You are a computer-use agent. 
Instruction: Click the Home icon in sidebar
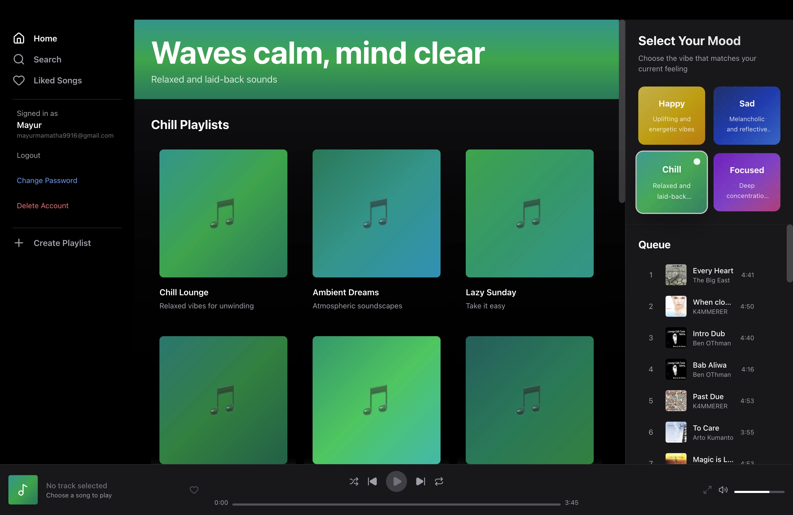[x=19, y=38]
